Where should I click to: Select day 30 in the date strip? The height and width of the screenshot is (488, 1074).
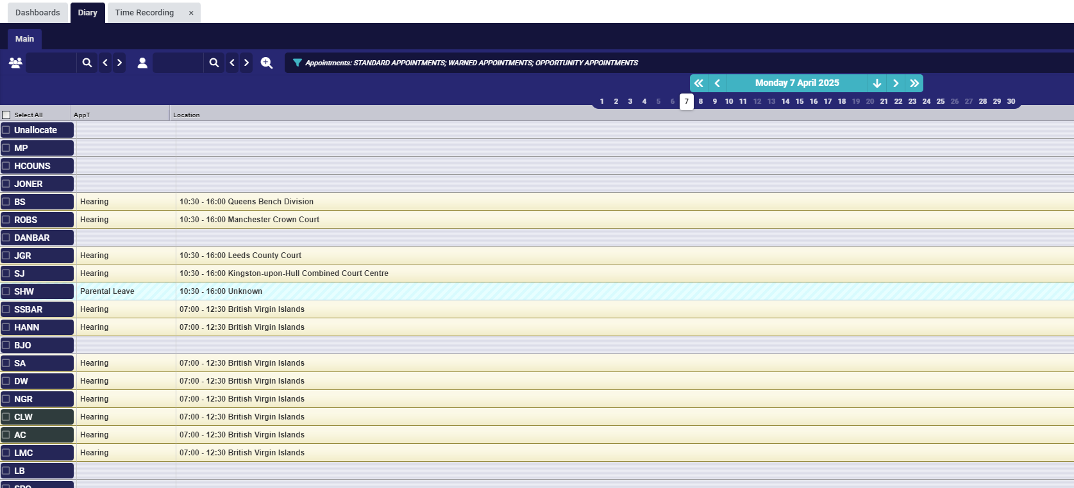[x=1011, y=101]
